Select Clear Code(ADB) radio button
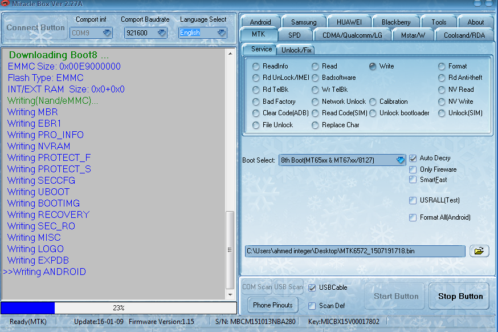This screenshot has width=498, height=332. point(256,113)
